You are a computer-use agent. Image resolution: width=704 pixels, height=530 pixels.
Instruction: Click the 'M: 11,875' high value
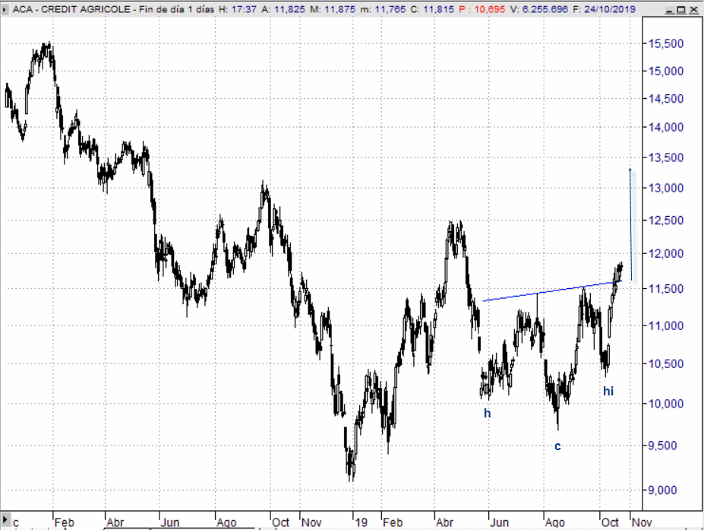click(333, 9)
